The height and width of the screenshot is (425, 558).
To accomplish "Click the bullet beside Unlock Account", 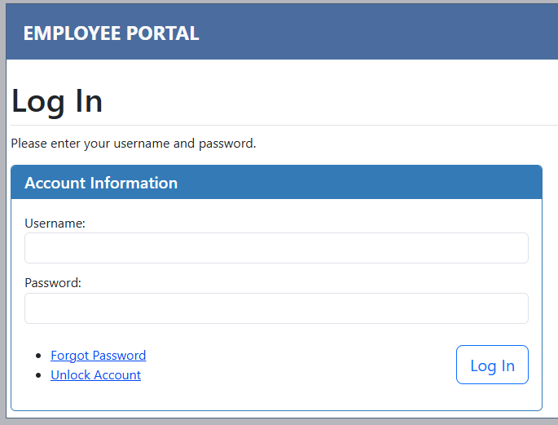I will tap(39, 375).
